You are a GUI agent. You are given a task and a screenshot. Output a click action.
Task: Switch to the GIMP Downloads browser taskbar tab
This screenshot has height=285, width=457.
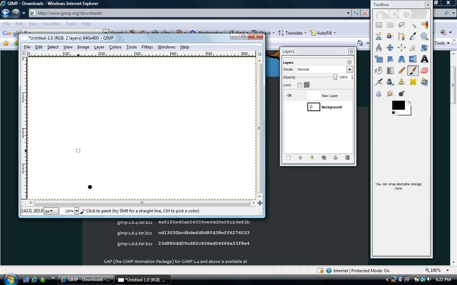pos(85,280)
